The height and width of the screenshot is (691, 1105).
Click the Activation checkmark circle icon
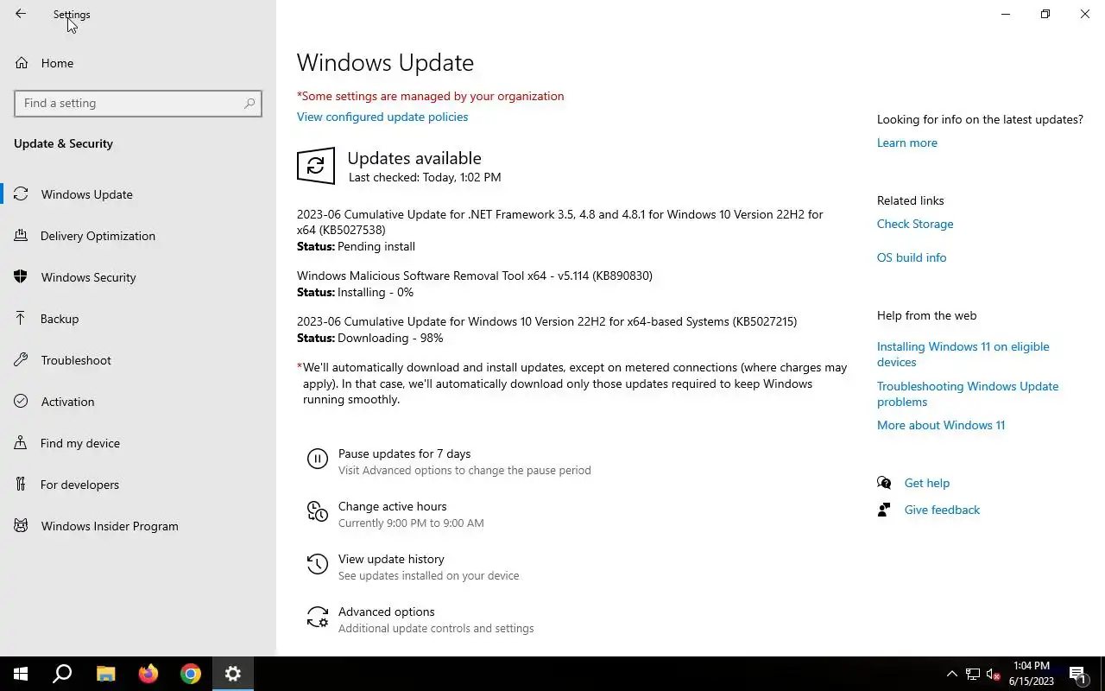21,402
